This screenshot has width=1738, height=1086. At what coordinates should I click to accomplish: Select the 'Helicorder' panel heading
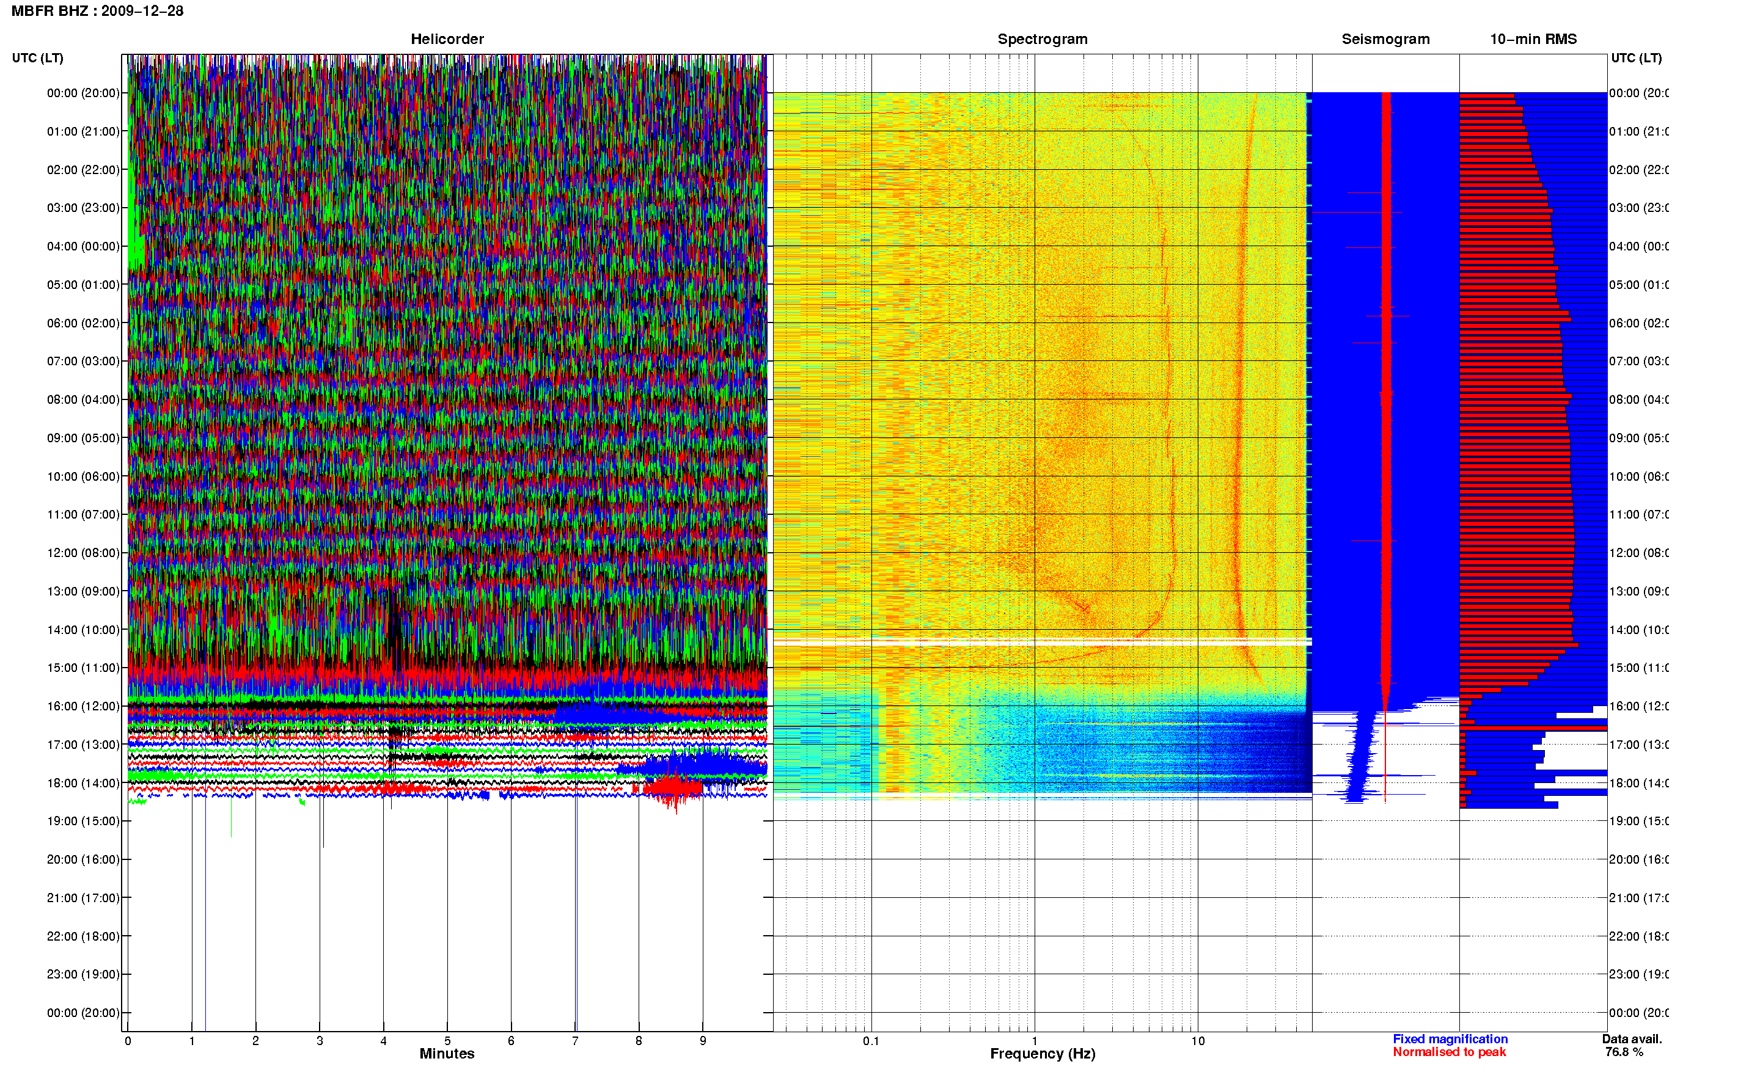pos(447,39)
